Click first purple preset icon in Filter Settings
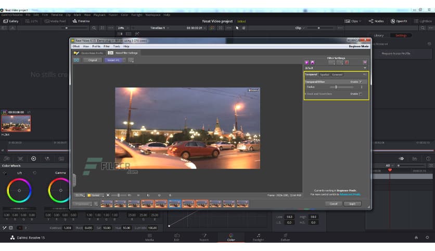The height and width of the screenshot is (251, 435). coord(307,62)
